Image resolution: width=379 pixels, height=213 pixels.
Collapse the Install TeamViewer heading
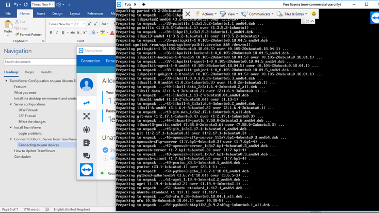point(11,127)
